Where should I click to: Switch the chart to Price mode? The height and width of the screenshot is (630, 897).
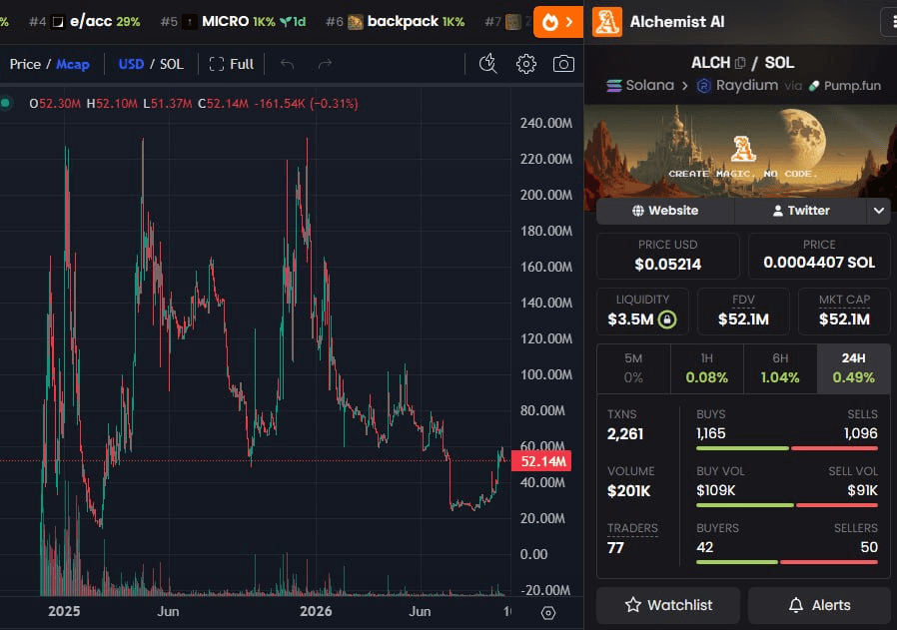25,64
